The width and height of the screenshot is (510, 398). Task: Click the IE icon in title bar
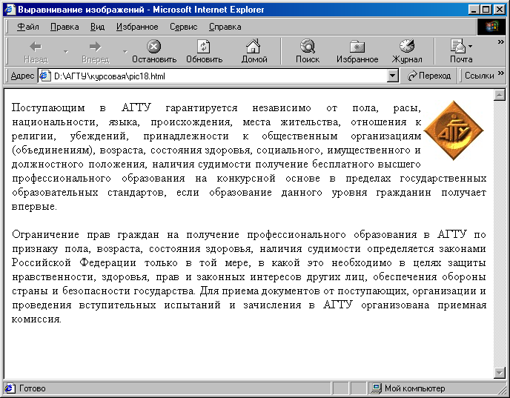(x=10, y=10)
